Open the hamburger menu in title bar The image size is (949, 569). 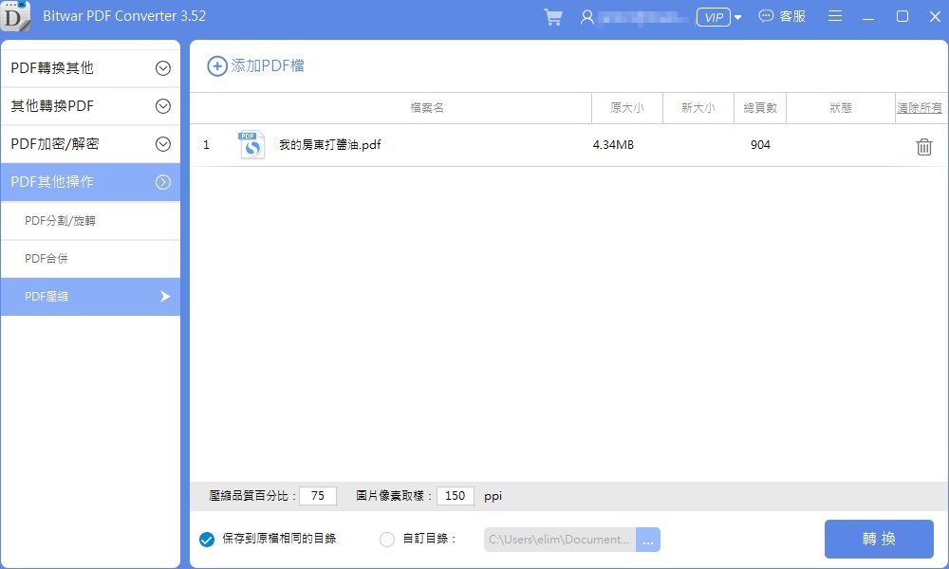[x=835, y=16]
